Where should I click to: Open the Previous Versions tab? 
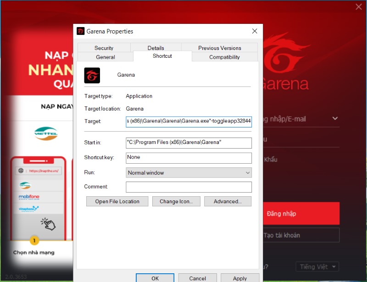pos(220,48)
